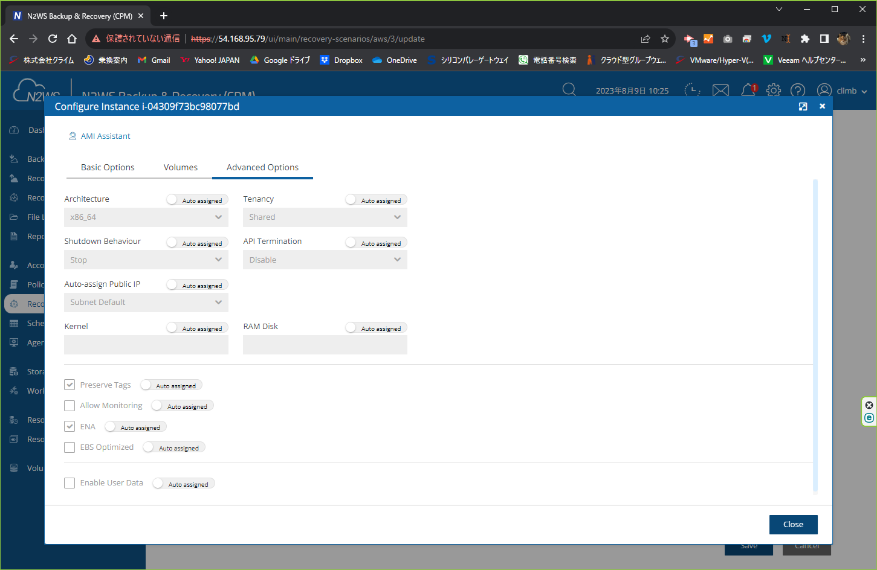The width and height of the screenshot is (877, 570).
Task: Open the alerts bell icon
Action: coord(748,91)
